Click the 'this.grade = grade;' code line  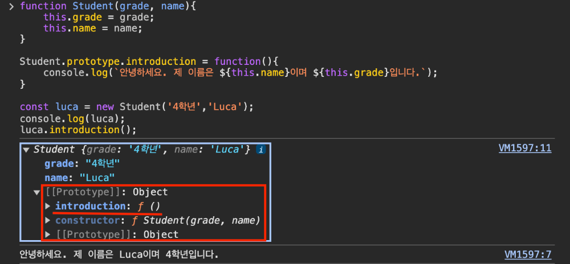click(x=99, y=18)
